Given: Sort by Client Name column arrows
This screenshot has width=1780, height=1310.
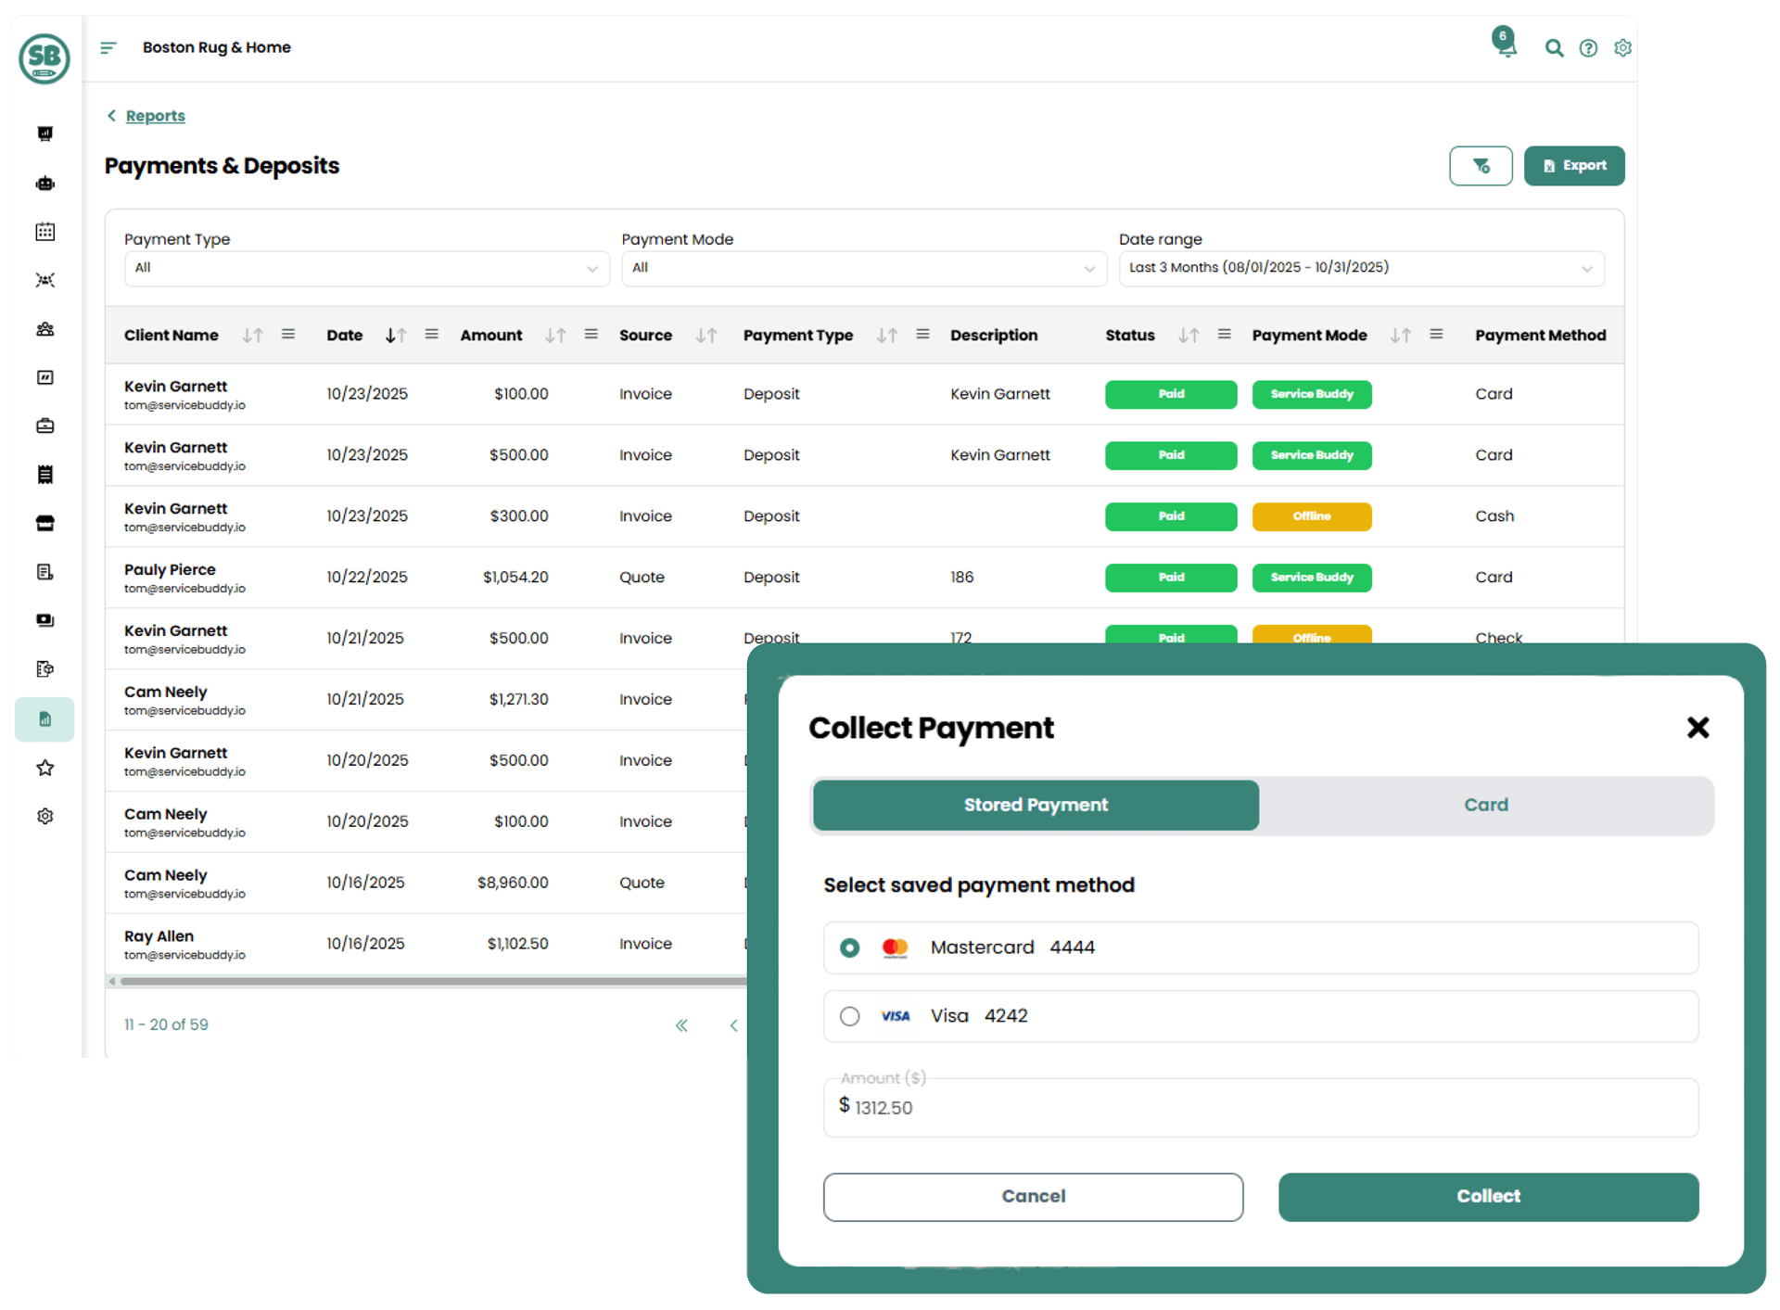Looking at the screenshot, I should tap(252, 336).
